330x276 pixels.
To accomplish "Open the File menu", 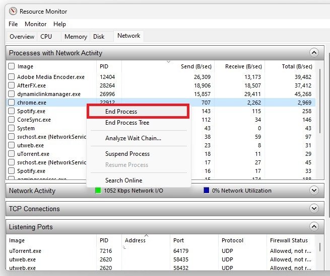I will point(13,24).
